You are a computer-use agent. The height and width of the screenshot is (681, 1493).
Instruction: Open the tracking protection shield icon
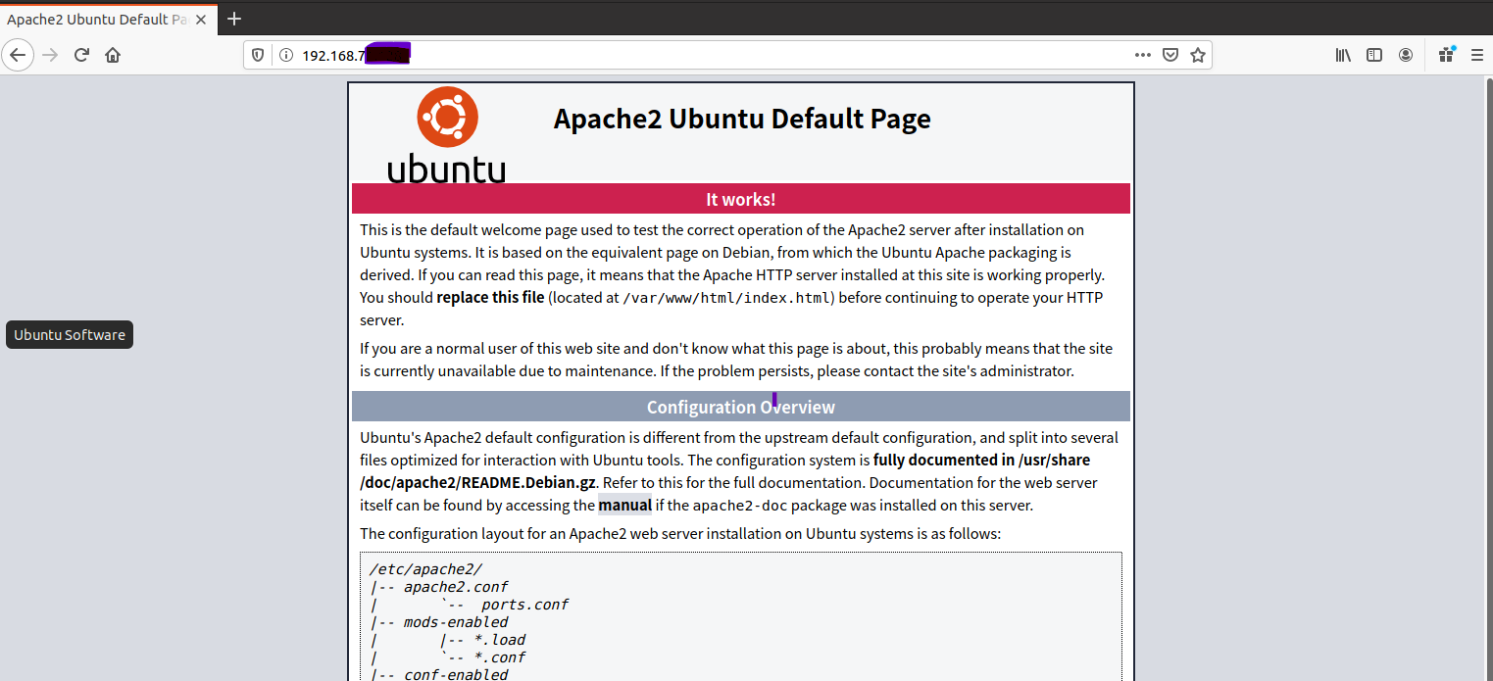(x=258, y=55)
